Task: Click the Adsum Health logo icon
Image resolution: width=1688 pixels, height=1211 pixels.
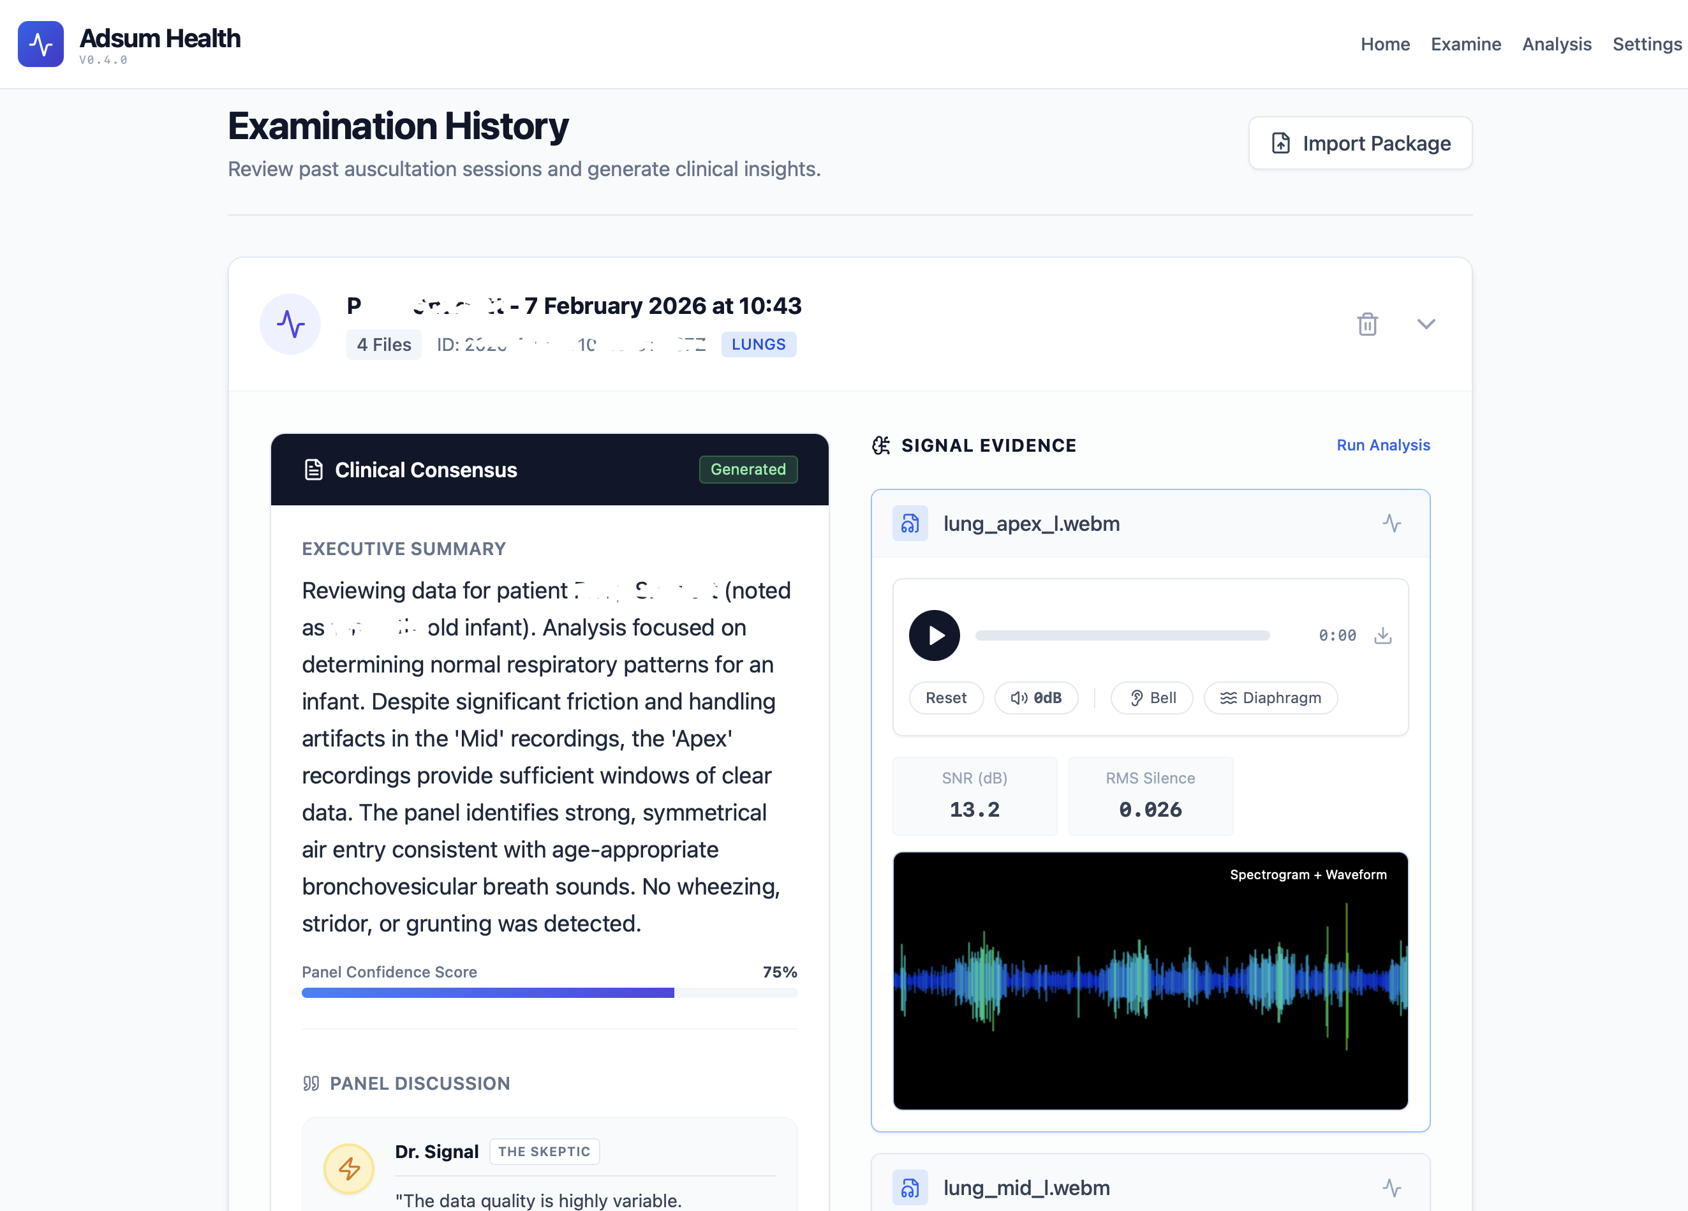Action: click(x=41, y=44)
